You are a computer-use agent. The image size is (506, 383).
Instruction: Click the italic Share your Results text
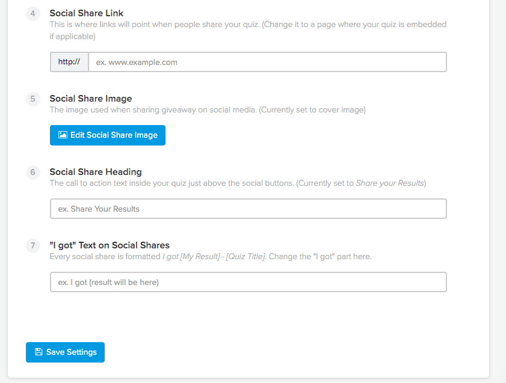coord(389,183)
